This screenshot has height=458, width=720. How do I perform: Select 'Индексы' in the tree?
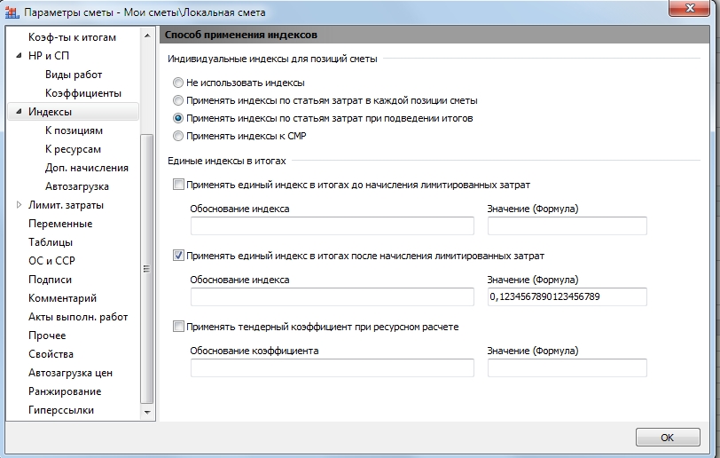[x=50, y=112]
